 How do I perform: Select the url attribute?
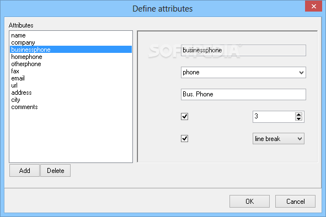pyautogui.click(x=71, y=85)
